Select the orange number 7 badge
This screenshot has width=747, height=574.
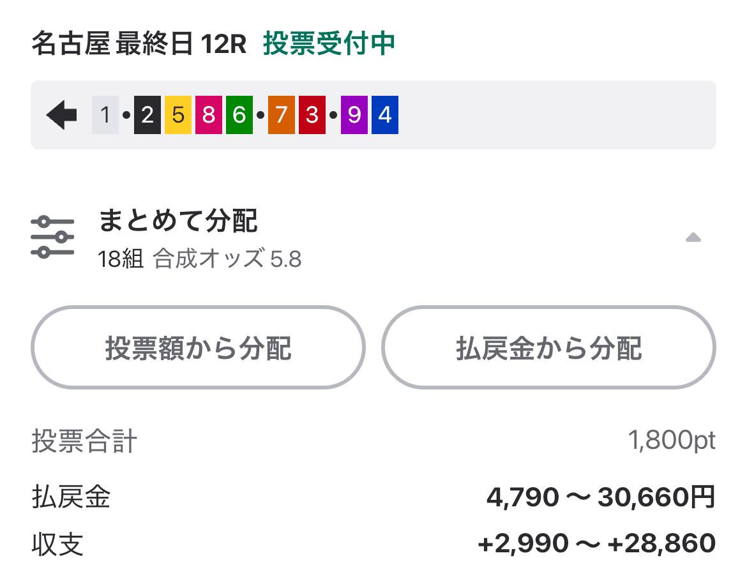tap(282, 115)
